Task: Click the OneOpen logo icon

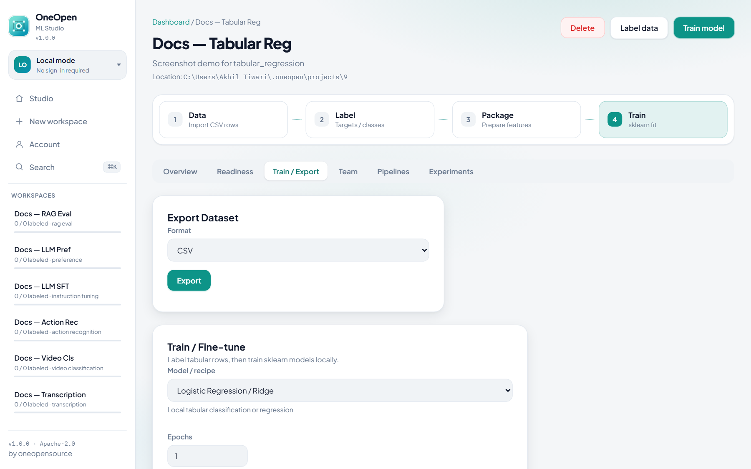Action: (19, 26)
